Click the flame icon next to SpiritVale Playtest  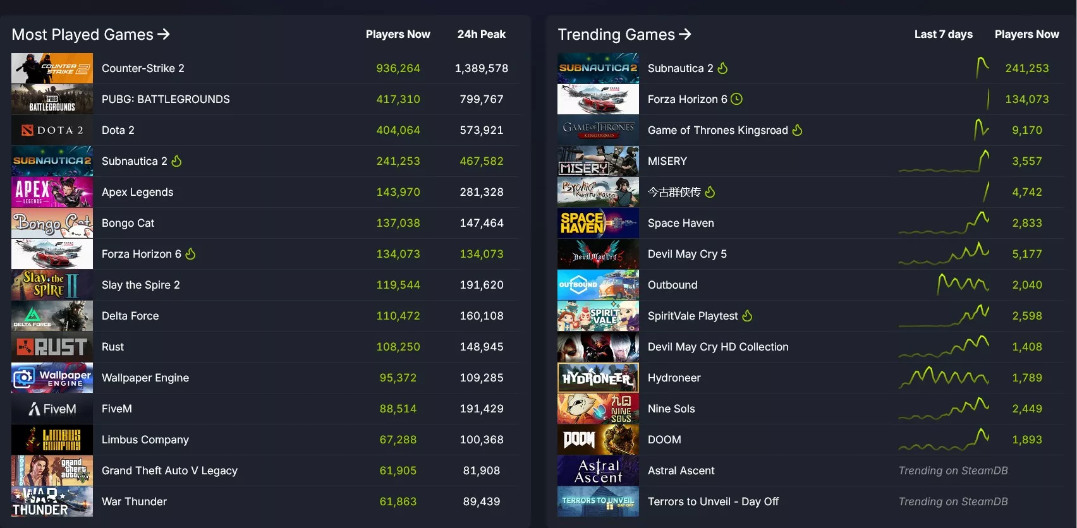(747, 315)
